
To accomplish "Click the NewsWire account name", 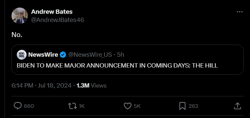I will point(43,55).
